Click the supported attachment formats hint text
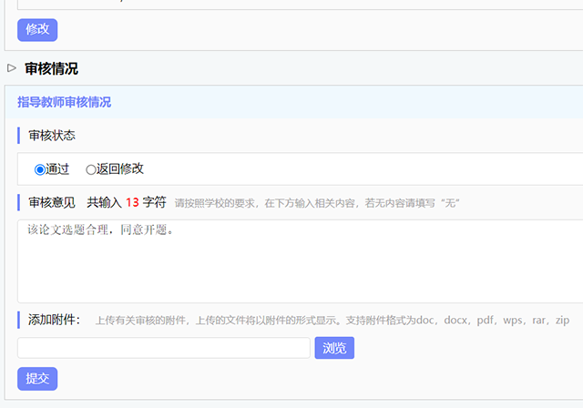 [332, 321]
